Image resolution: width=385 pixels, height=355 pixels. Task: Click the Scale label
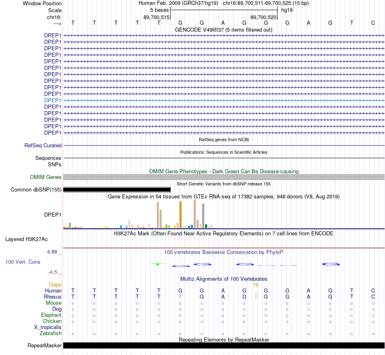(55, 10)
